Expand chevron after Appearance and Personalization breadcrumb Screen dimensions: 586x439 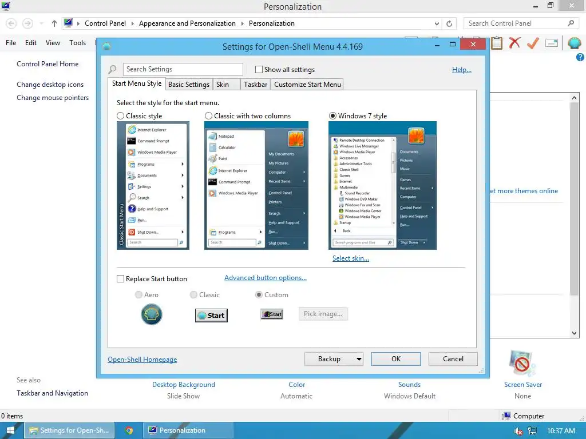coord(242,23)
